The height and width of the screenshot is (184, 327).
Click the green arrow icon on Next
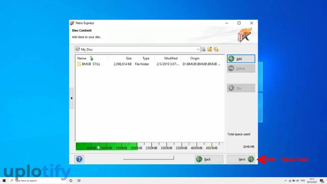point(251,159)
